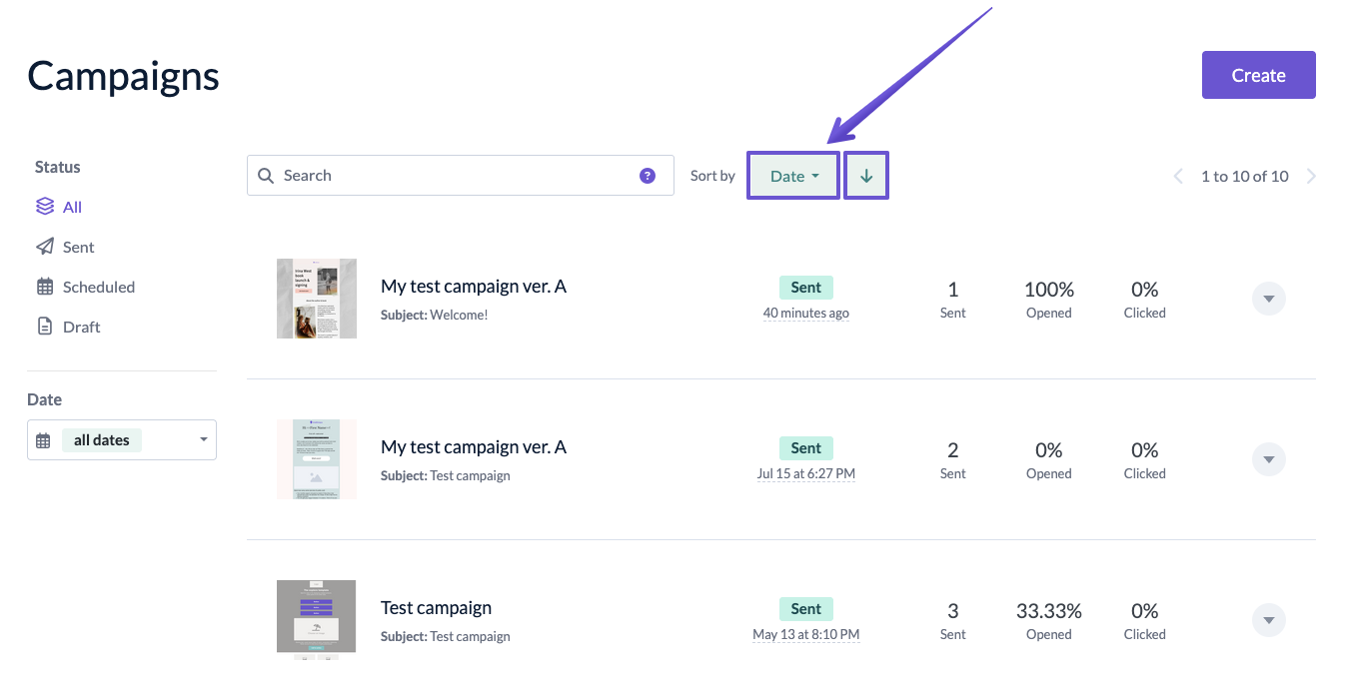
Task: Toggle the descending sort direction arrow
Action: point(866,176)
